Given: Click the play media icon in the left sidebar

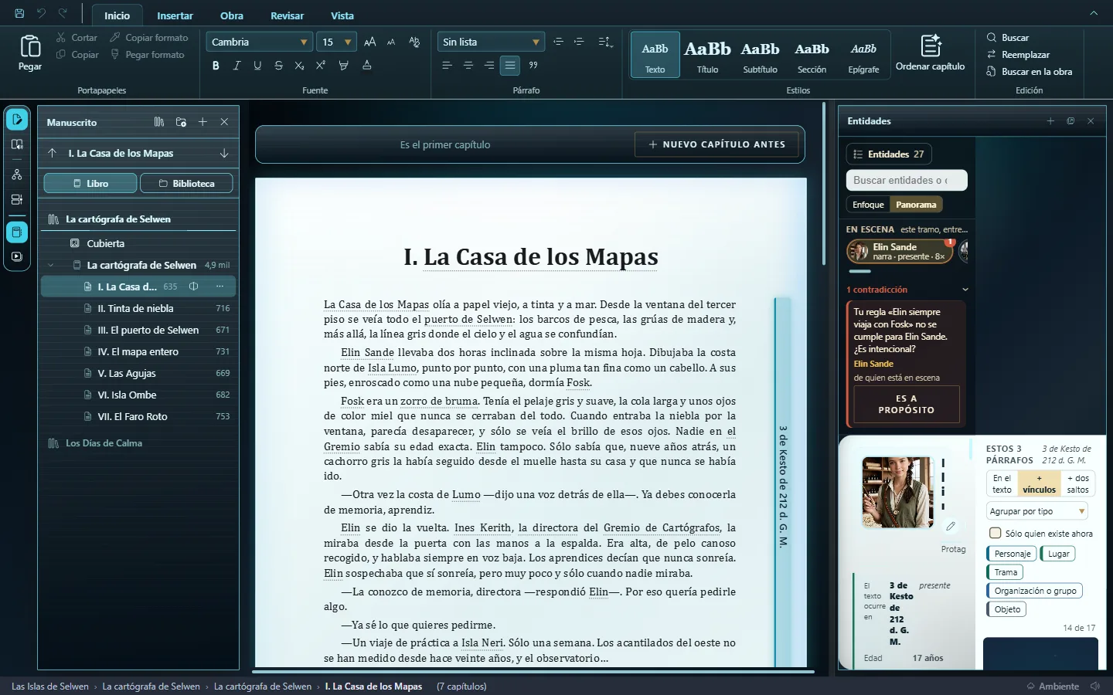Looking at the screenshot, I should [x=17, y=256].
